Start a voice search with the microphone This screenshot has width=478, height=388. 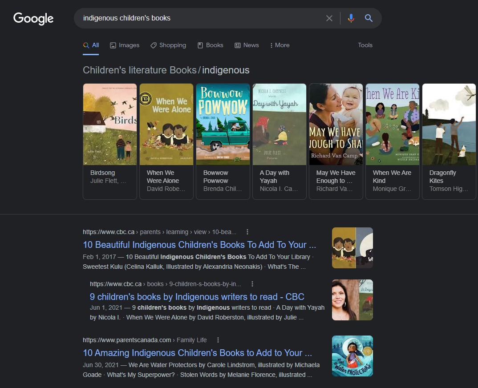(351, 18)
